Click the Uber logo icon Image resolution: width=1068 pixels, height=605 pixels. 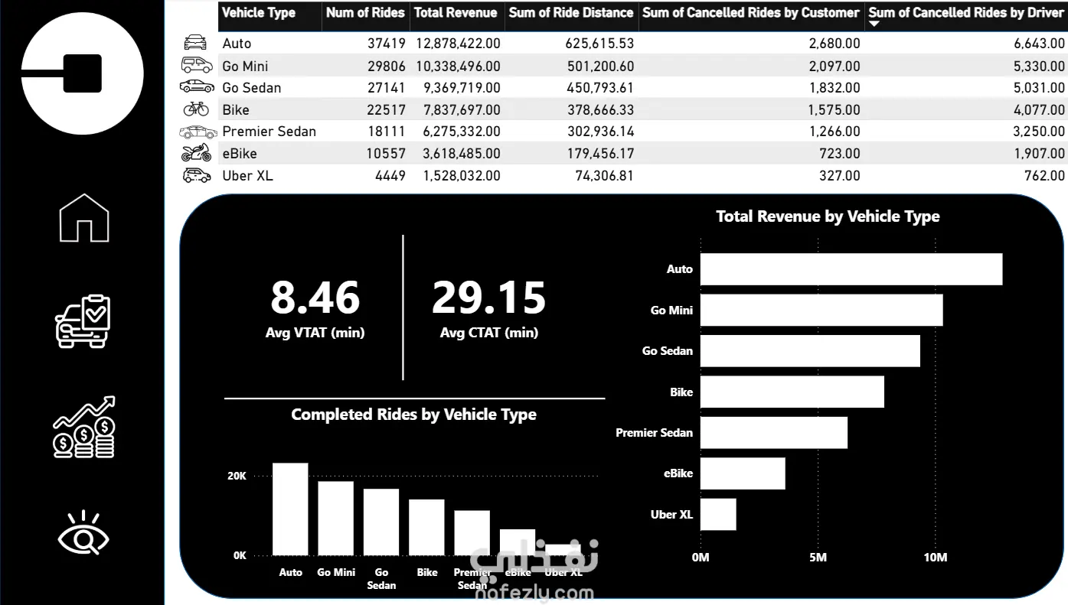[x=83, y=74]
